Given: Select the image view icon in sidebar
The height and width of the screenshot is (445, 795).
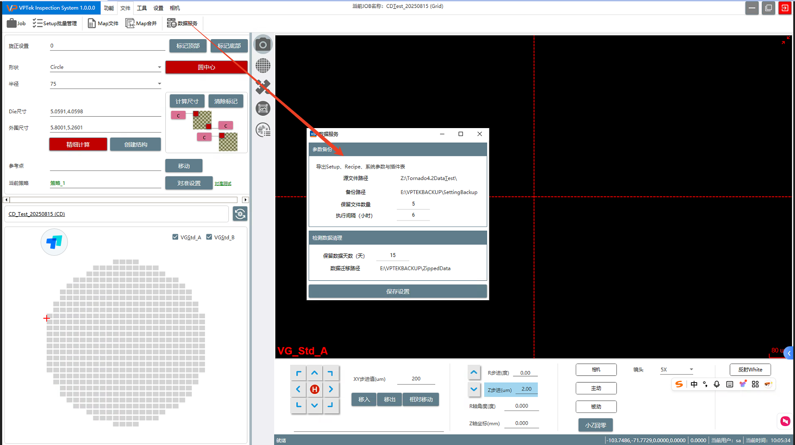Looking at the screenshot, I should [263, 108].
